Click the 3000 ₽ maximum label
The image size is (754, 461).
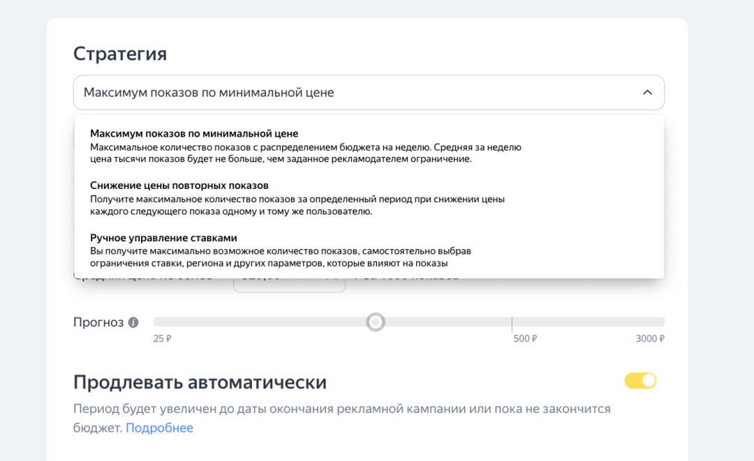click(649, 340)
